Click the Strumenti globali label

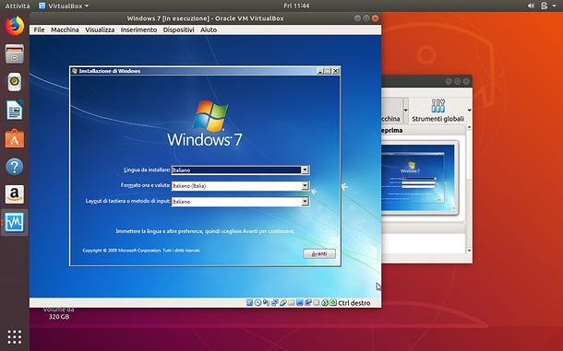pos(437,119)
